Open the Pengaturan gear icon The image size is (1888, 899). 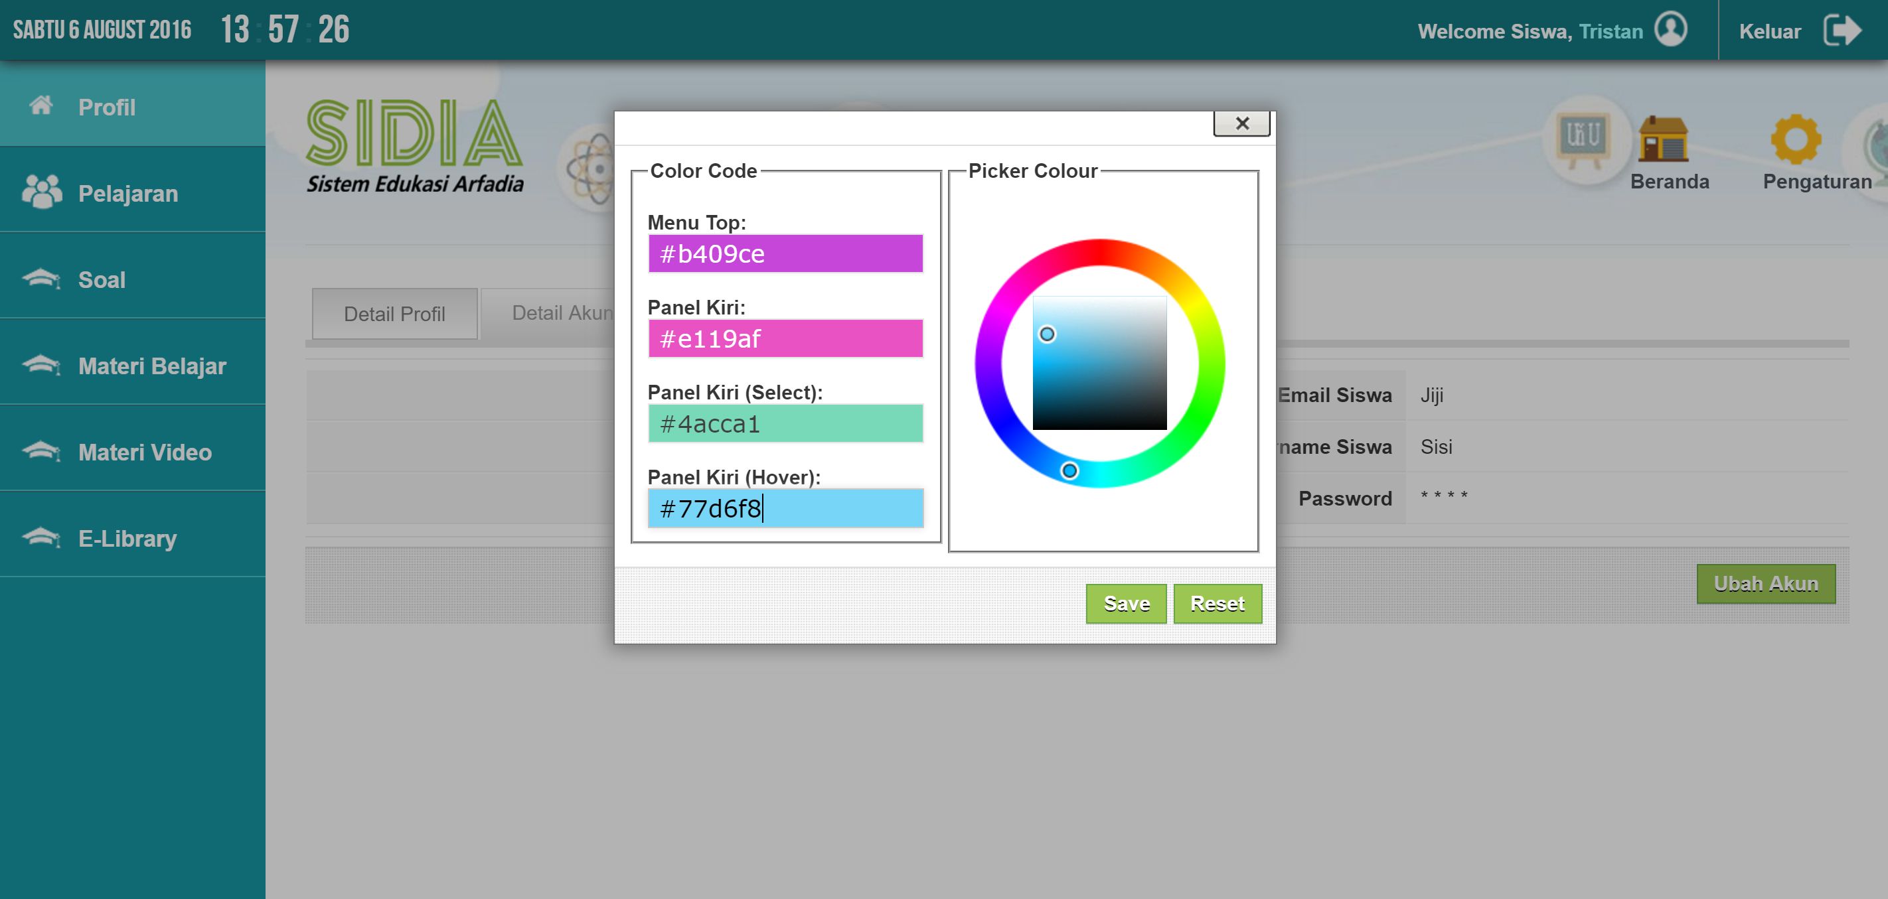coord(1796,138)
